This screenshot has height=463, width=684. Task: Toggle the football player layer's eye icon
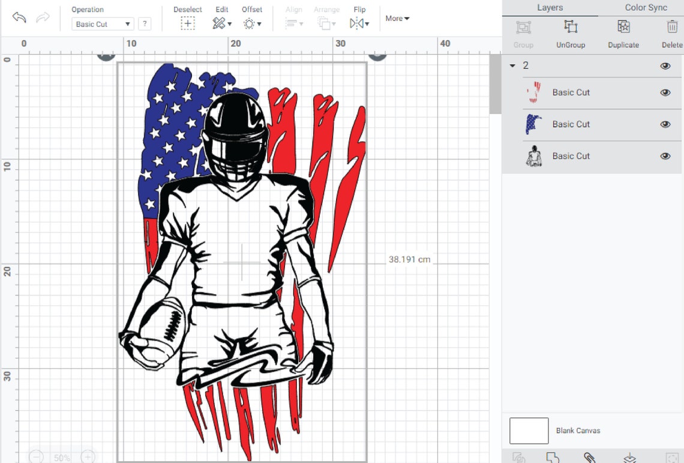click(x=665, y=156)
